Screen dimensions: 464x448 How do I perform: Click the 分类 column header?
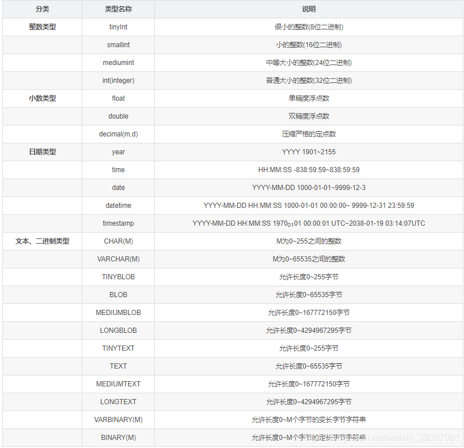pos(43,9)
